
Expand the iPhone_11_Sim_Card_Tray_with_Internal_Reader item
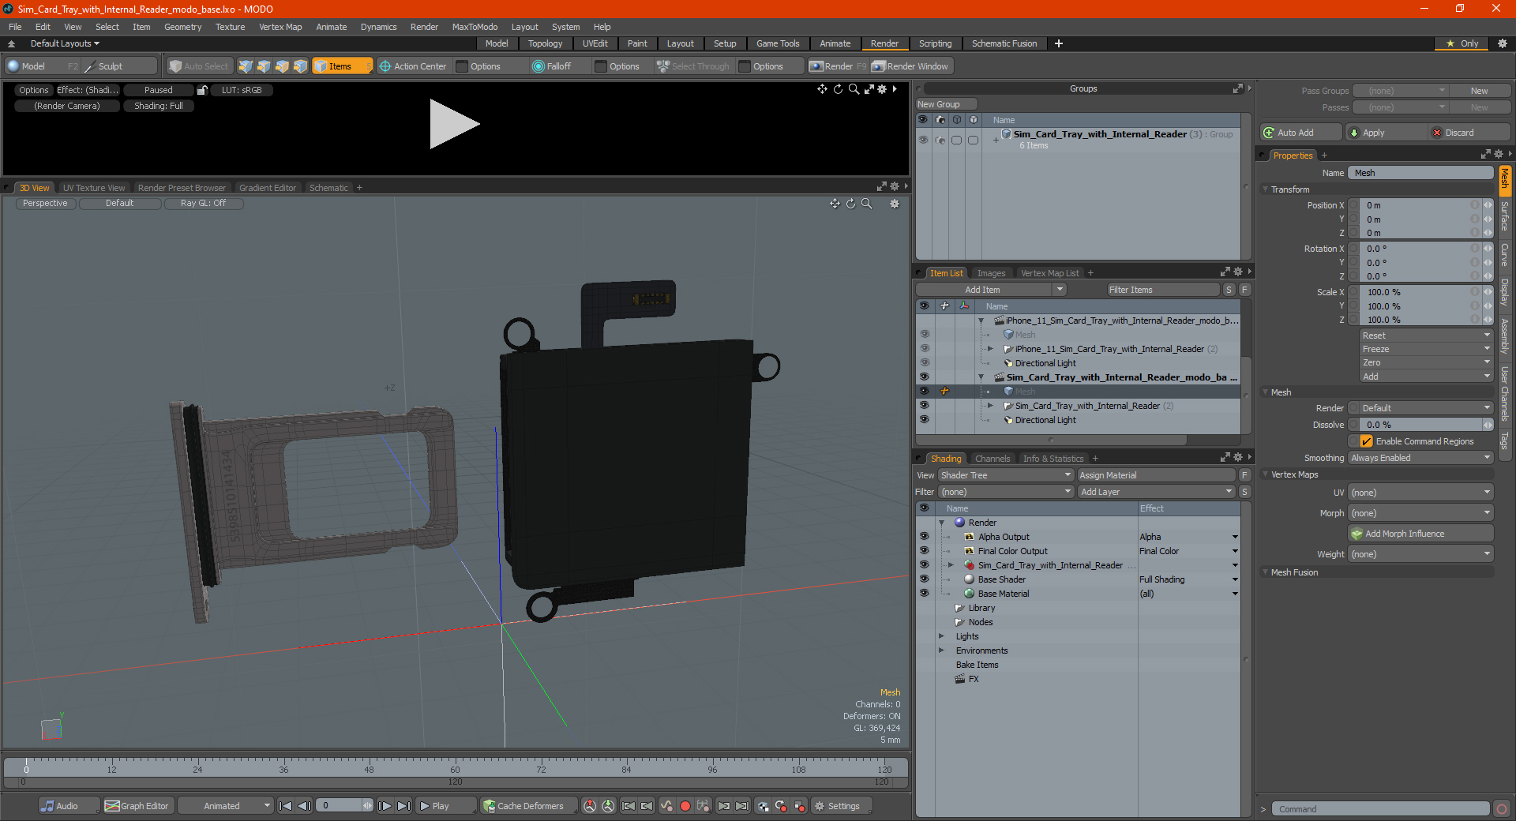pos(990,349)
